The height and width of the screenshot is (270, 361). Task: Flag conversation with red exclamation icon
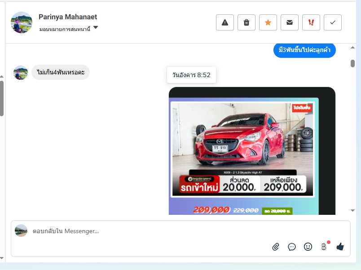click(311, 22)
